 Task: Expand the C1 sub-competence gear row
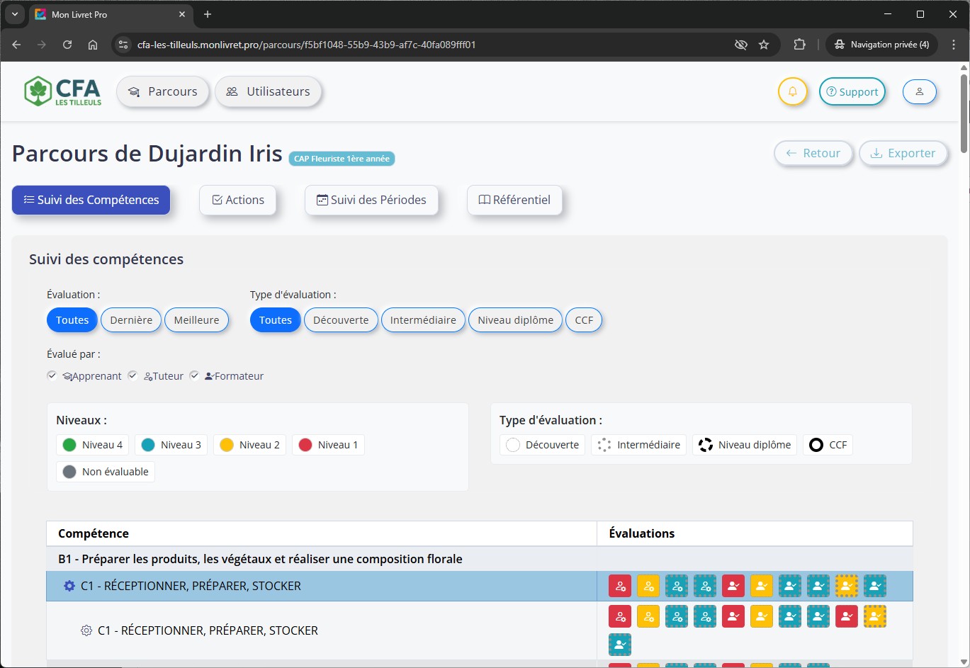click(86, 630)
